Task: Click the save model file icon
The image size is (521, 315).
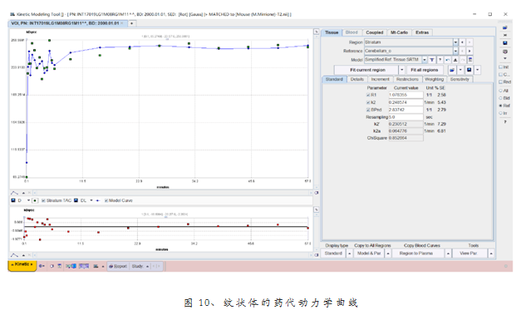Action: [x=469, y=70]
